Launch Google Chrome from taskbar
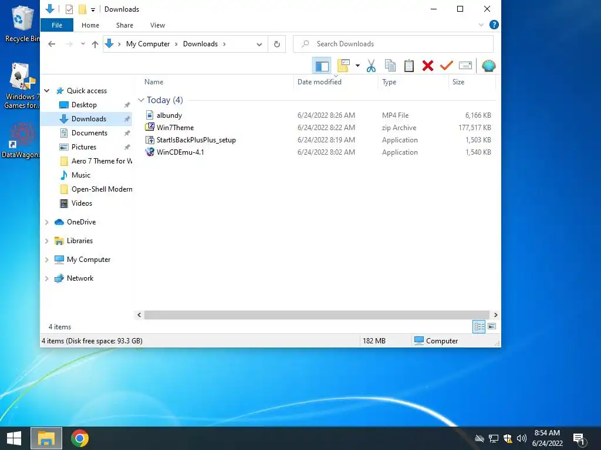The height and width of the screenshot is (450, 601). (x=80, y=438)
